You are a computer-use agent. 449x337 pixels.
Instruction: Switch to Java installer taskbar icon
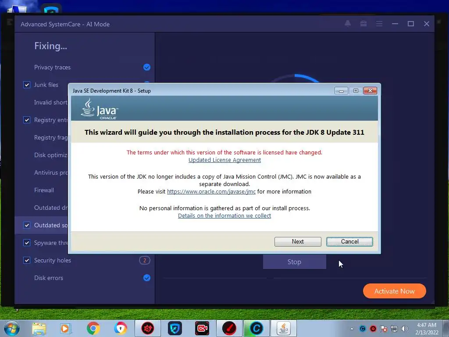coord(284,328)
